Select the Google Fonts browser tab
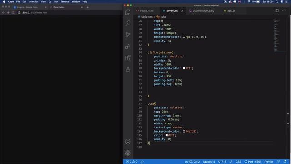The width and height of the screenshot is (291, 164). click(30, 7)
